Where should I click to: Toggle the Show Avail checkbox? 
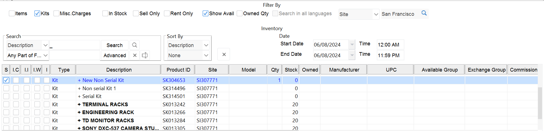[x=205, y=14]
